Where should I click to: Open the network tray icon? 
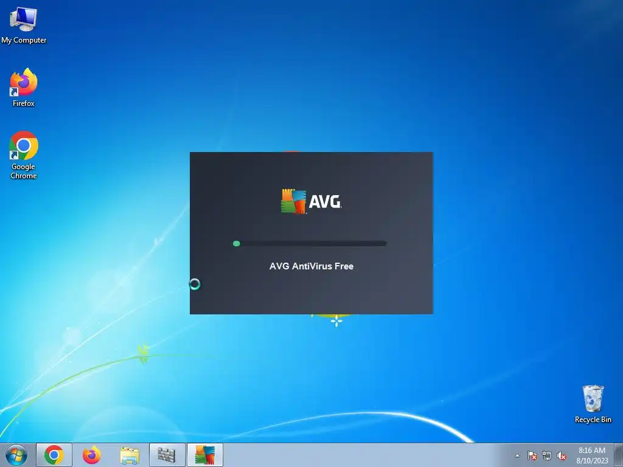click(x=547, y=455)
